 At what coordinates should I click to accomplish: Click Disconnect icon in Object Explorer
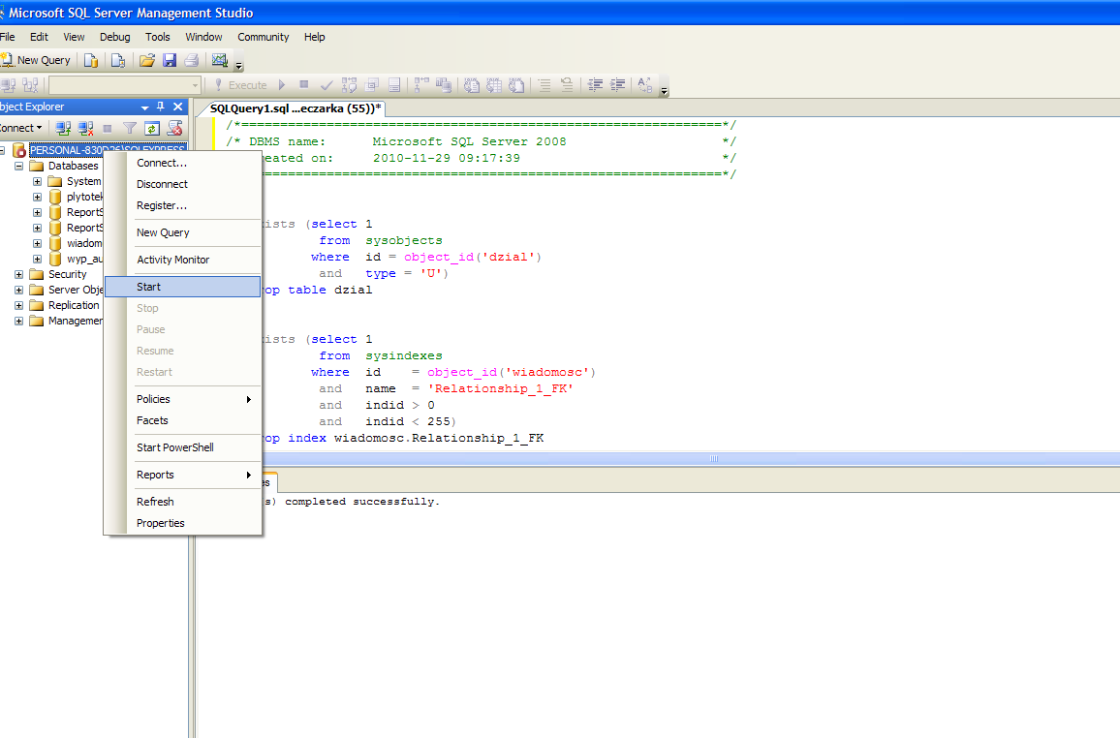(85, 129)
